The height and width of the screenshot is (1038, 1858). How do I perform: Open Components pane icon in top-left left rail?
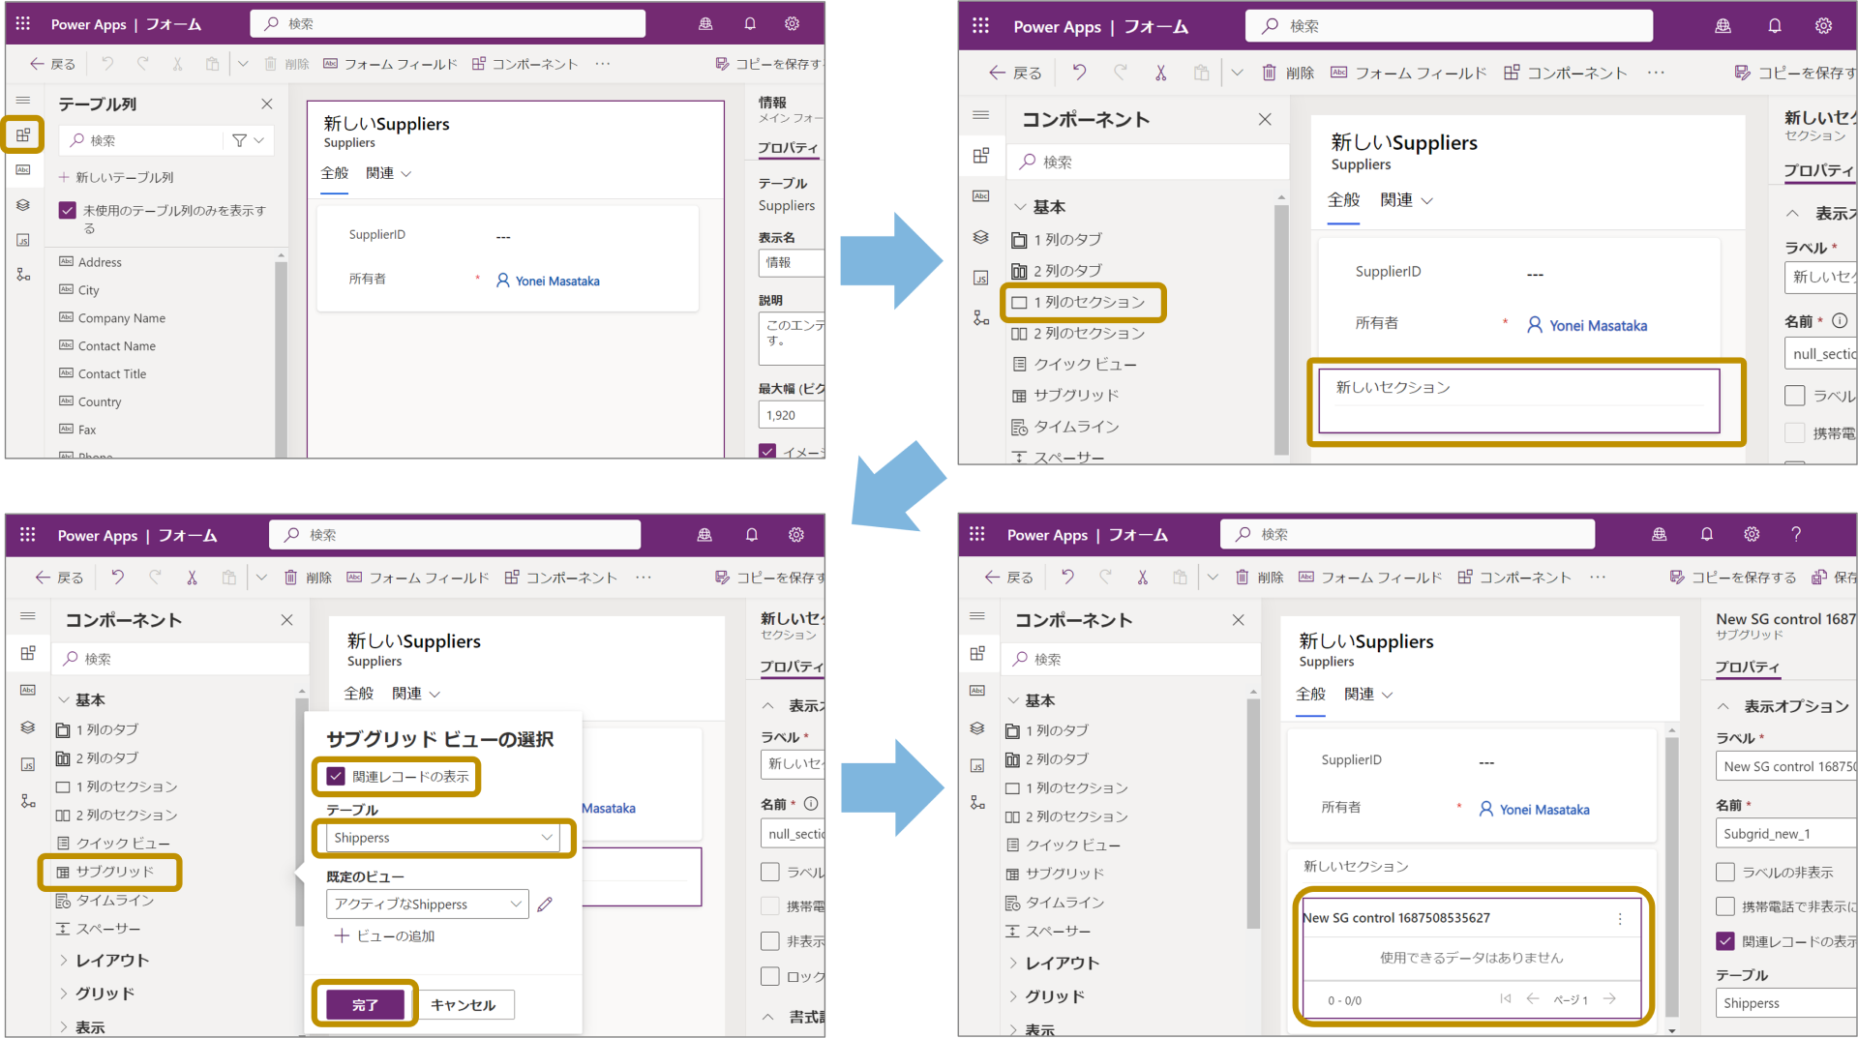coord(23,134)
